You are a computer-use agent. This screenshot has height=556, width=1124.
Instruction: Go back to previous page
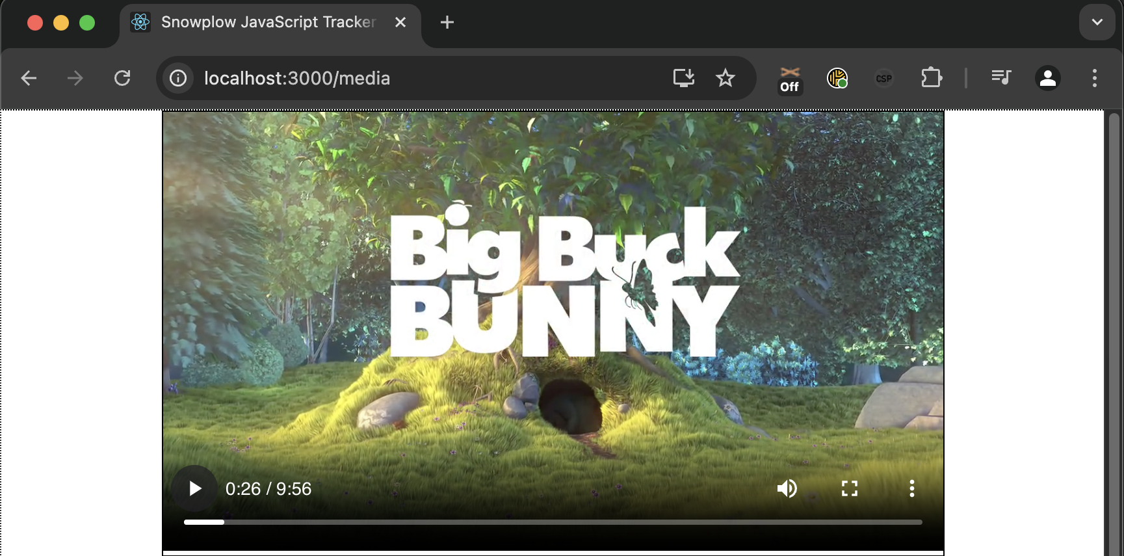coord(29,78)
